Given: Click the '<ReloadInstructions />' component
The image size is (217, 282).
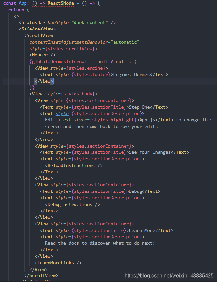Looking at the screenshot, I should pyautogui.click(x=74, y=166).
